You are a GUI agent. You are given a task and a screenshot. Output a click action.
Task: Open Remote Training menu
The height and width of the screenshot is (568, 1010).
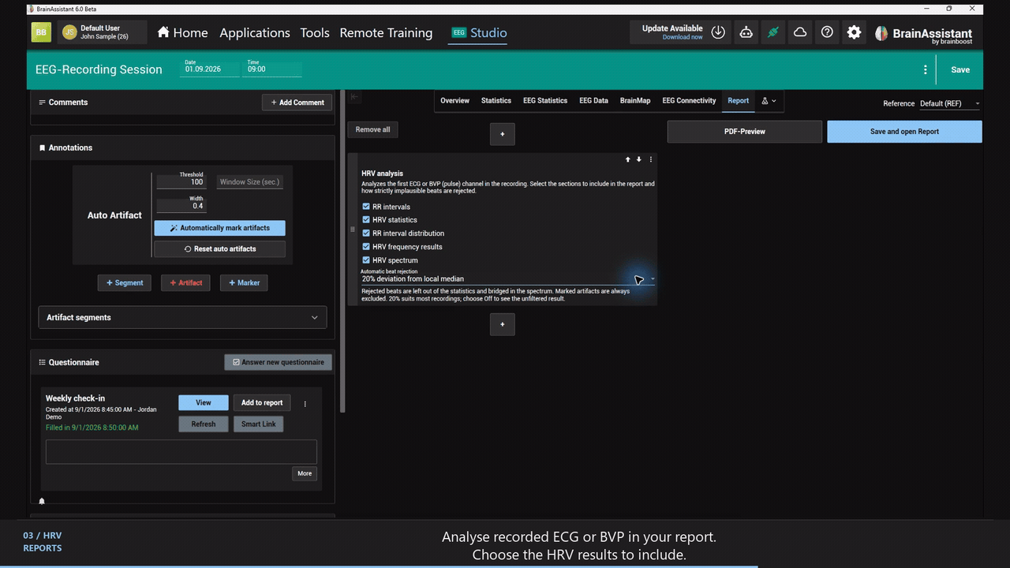386,32
